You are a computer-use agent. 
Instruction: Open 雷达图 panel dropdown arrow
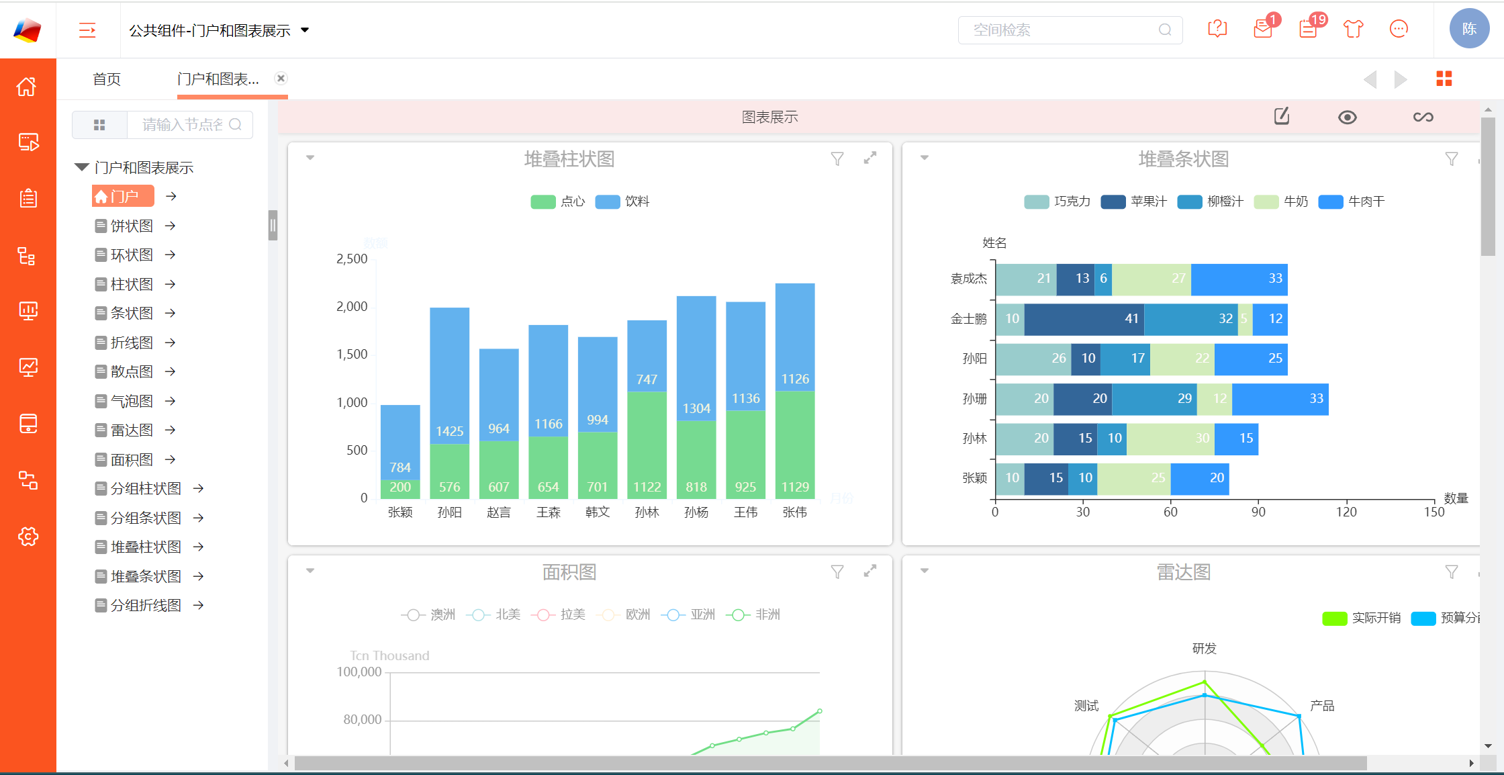[925, 571]
